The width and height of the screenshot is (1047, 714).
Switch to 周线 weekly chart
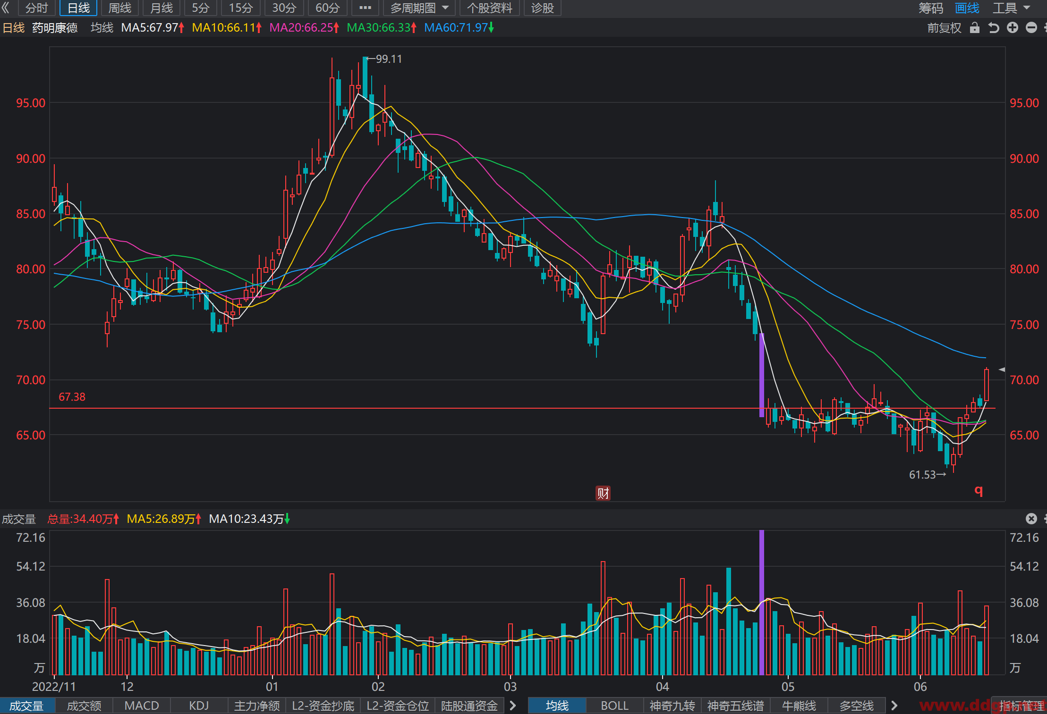click(x=120, y=8)
